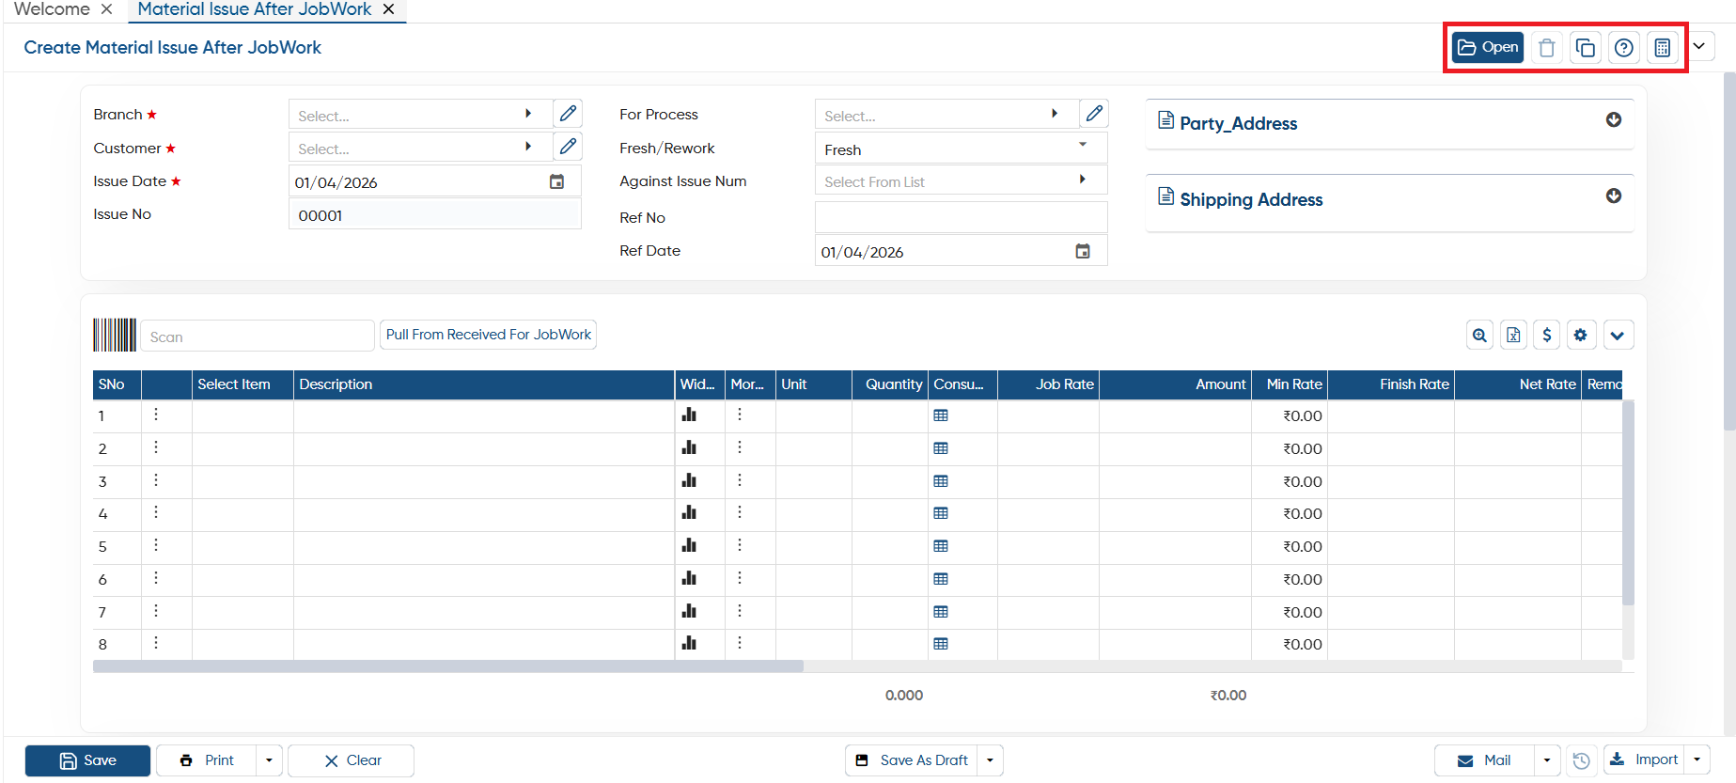Screen dimensions: 1736x783
Task: Open grid settings gear icon
Action: [1581, 336]
